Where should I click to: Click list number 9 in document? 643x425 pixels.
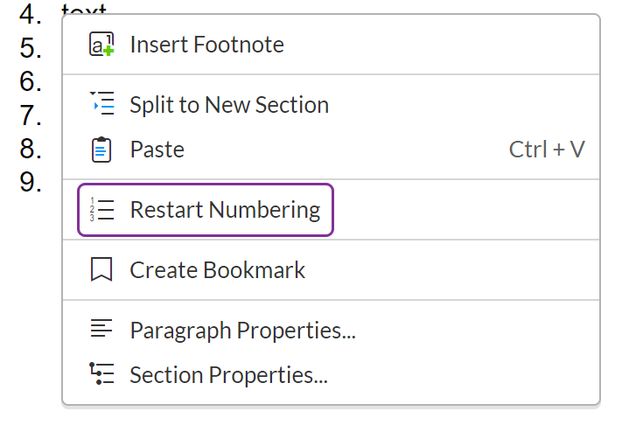click(31, 183)
